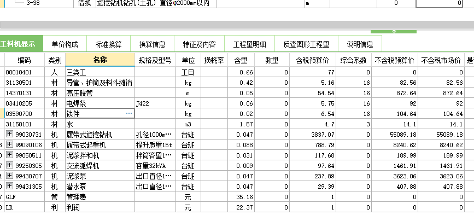Expand the 99030731 履带式旋挖钻机 row
This screenshot has height=215, width=474.
click(9, 134)
